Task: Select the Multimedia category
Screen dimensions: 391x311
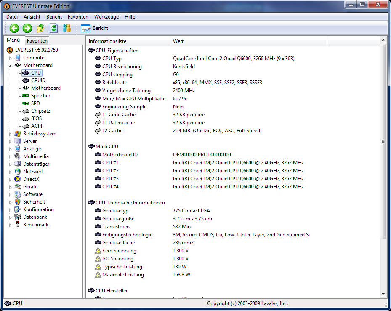Action: pyautogui.click(x=36, y=156)
